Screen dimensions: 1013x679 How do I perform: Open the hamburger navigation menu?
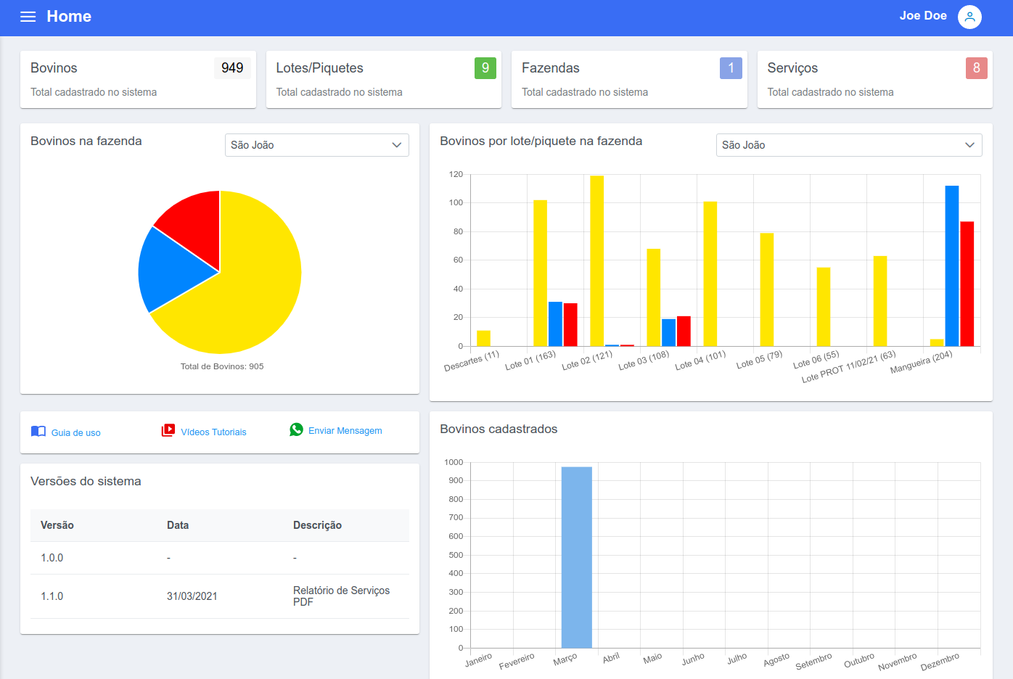pyautogui.click(x=28, y=17)
